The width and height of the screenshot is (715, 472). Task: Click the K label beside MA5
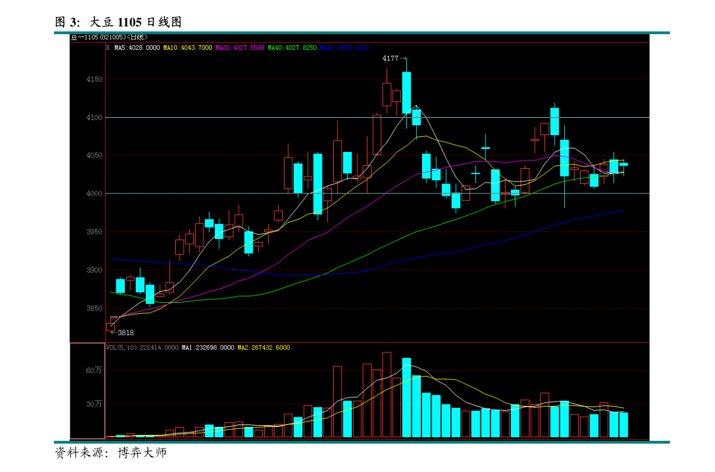[108, 47]
